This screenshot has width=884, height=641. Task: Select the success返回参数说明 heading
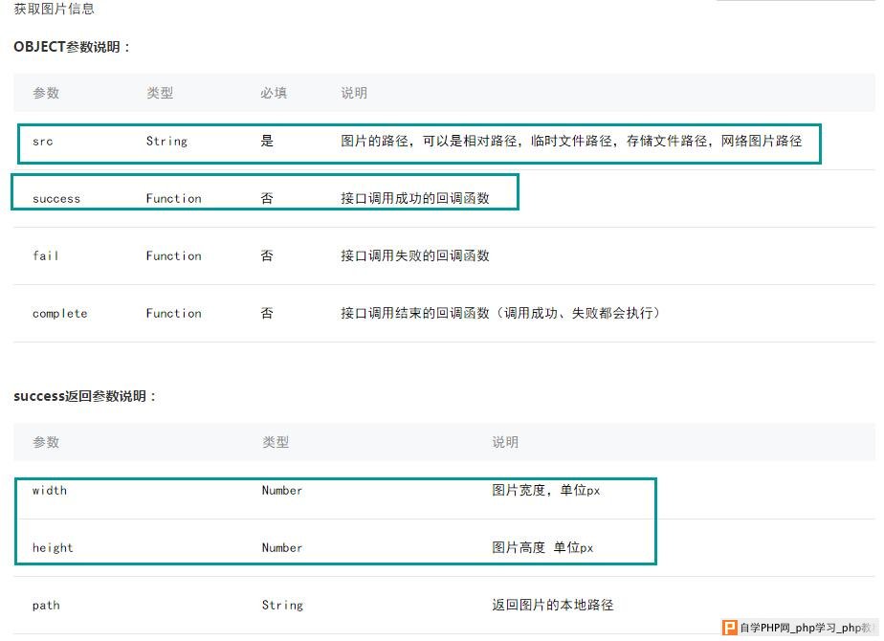[84, 396]
